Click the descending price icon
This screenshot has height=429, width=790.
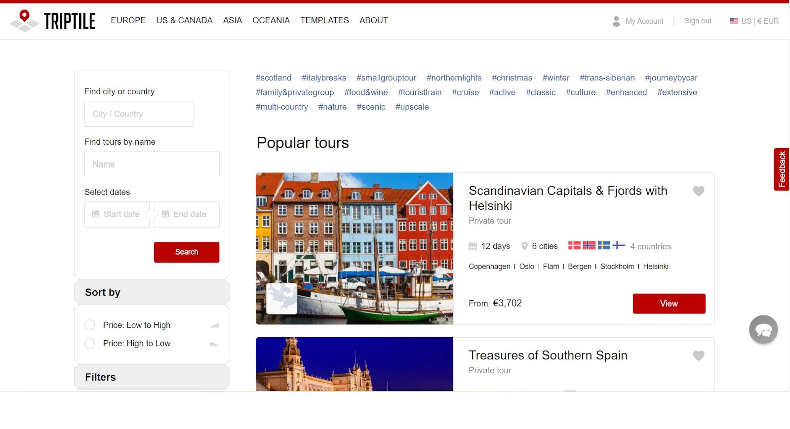click(214, 344)
